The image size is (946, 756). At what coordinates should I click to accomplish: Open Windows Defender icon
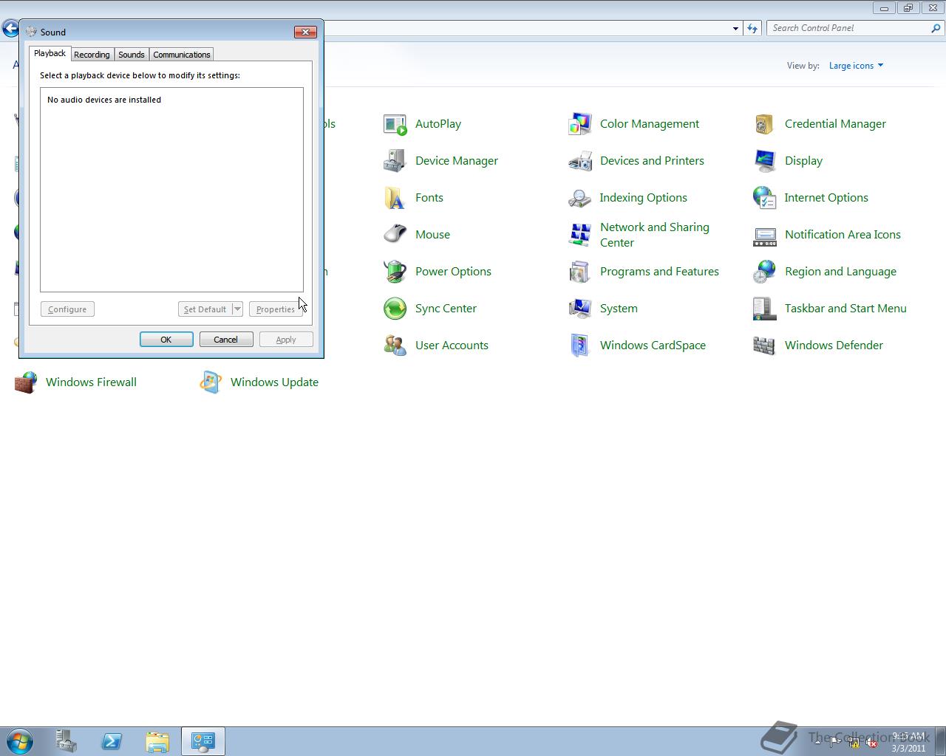pyautogui.click(x=765, y=346)
